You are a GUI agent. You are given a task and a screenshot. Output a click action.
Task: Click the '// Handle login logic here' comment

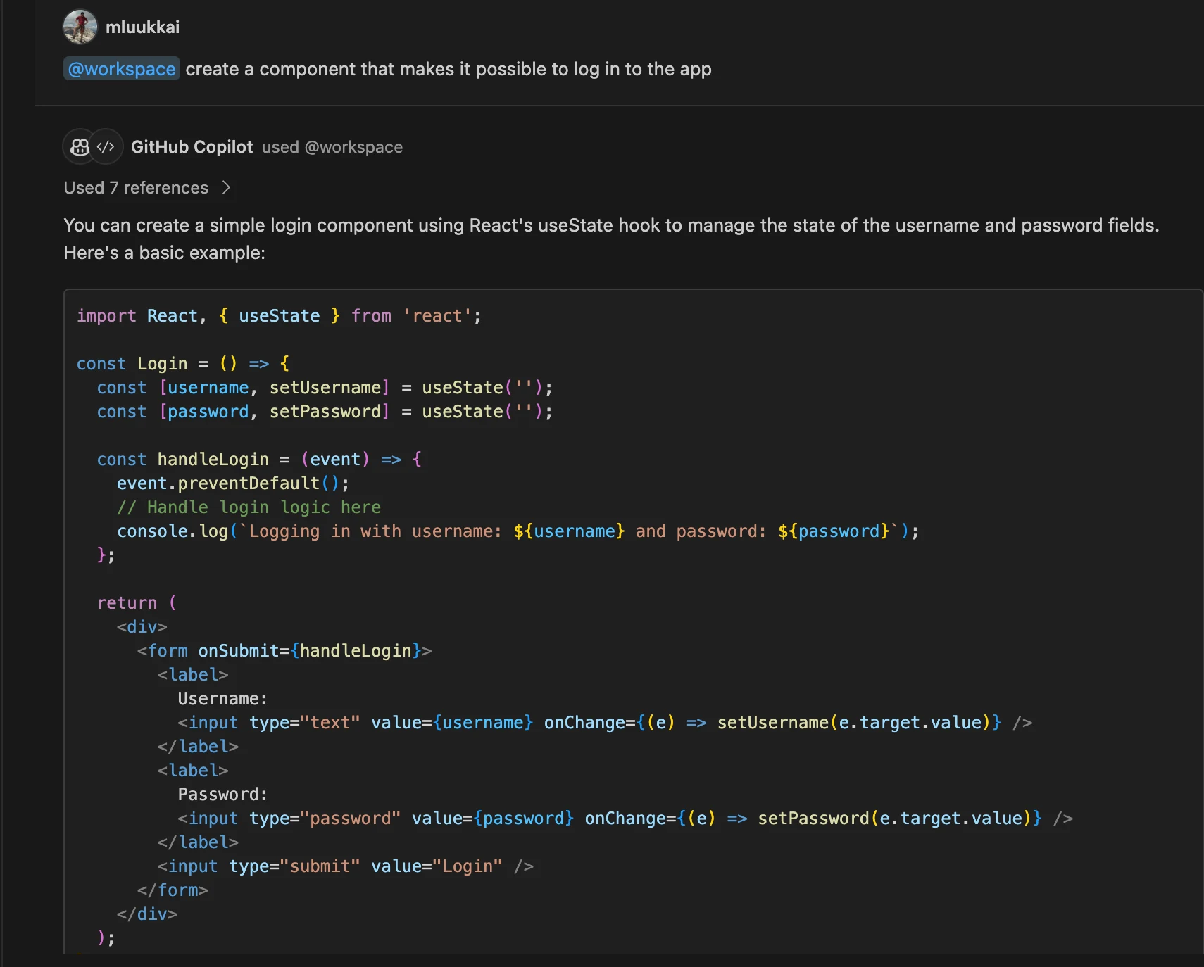249,507
